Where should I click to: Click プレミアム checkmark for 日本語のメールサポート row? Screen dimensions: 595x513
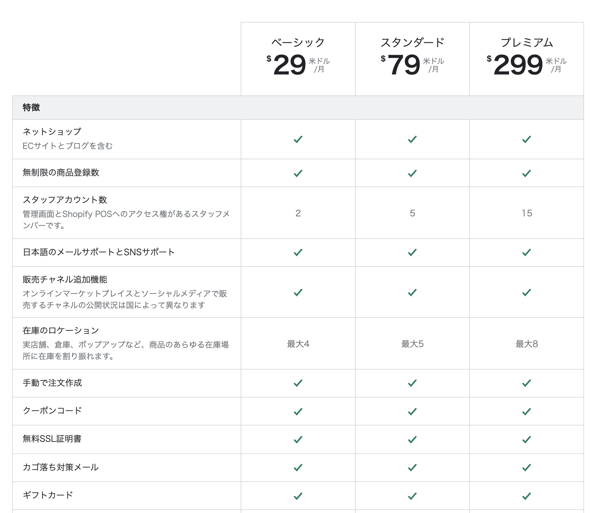[526, 252]
